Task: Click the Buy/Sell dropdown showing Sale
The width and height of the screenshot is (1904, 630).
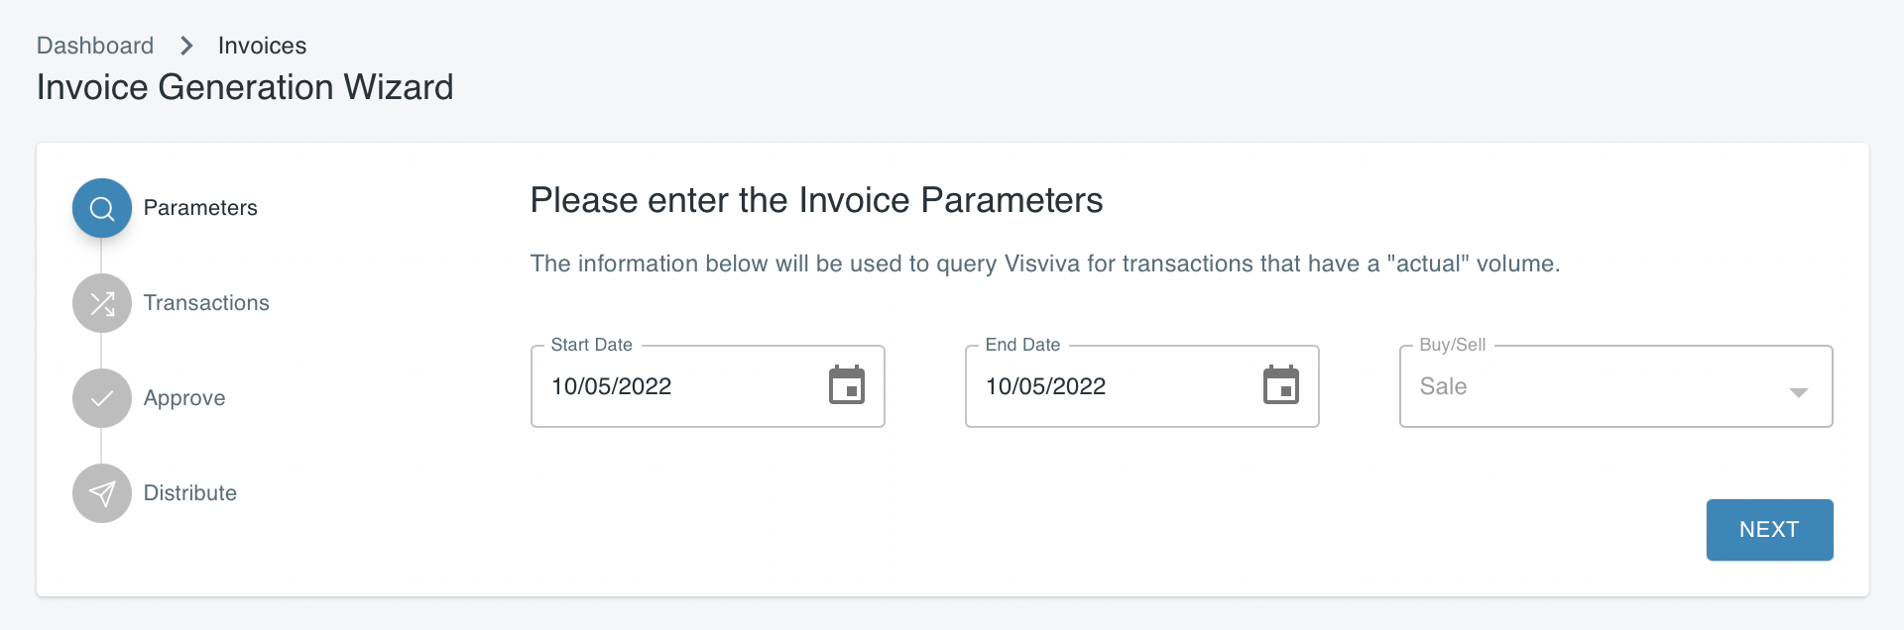Action: (1614, 386)
